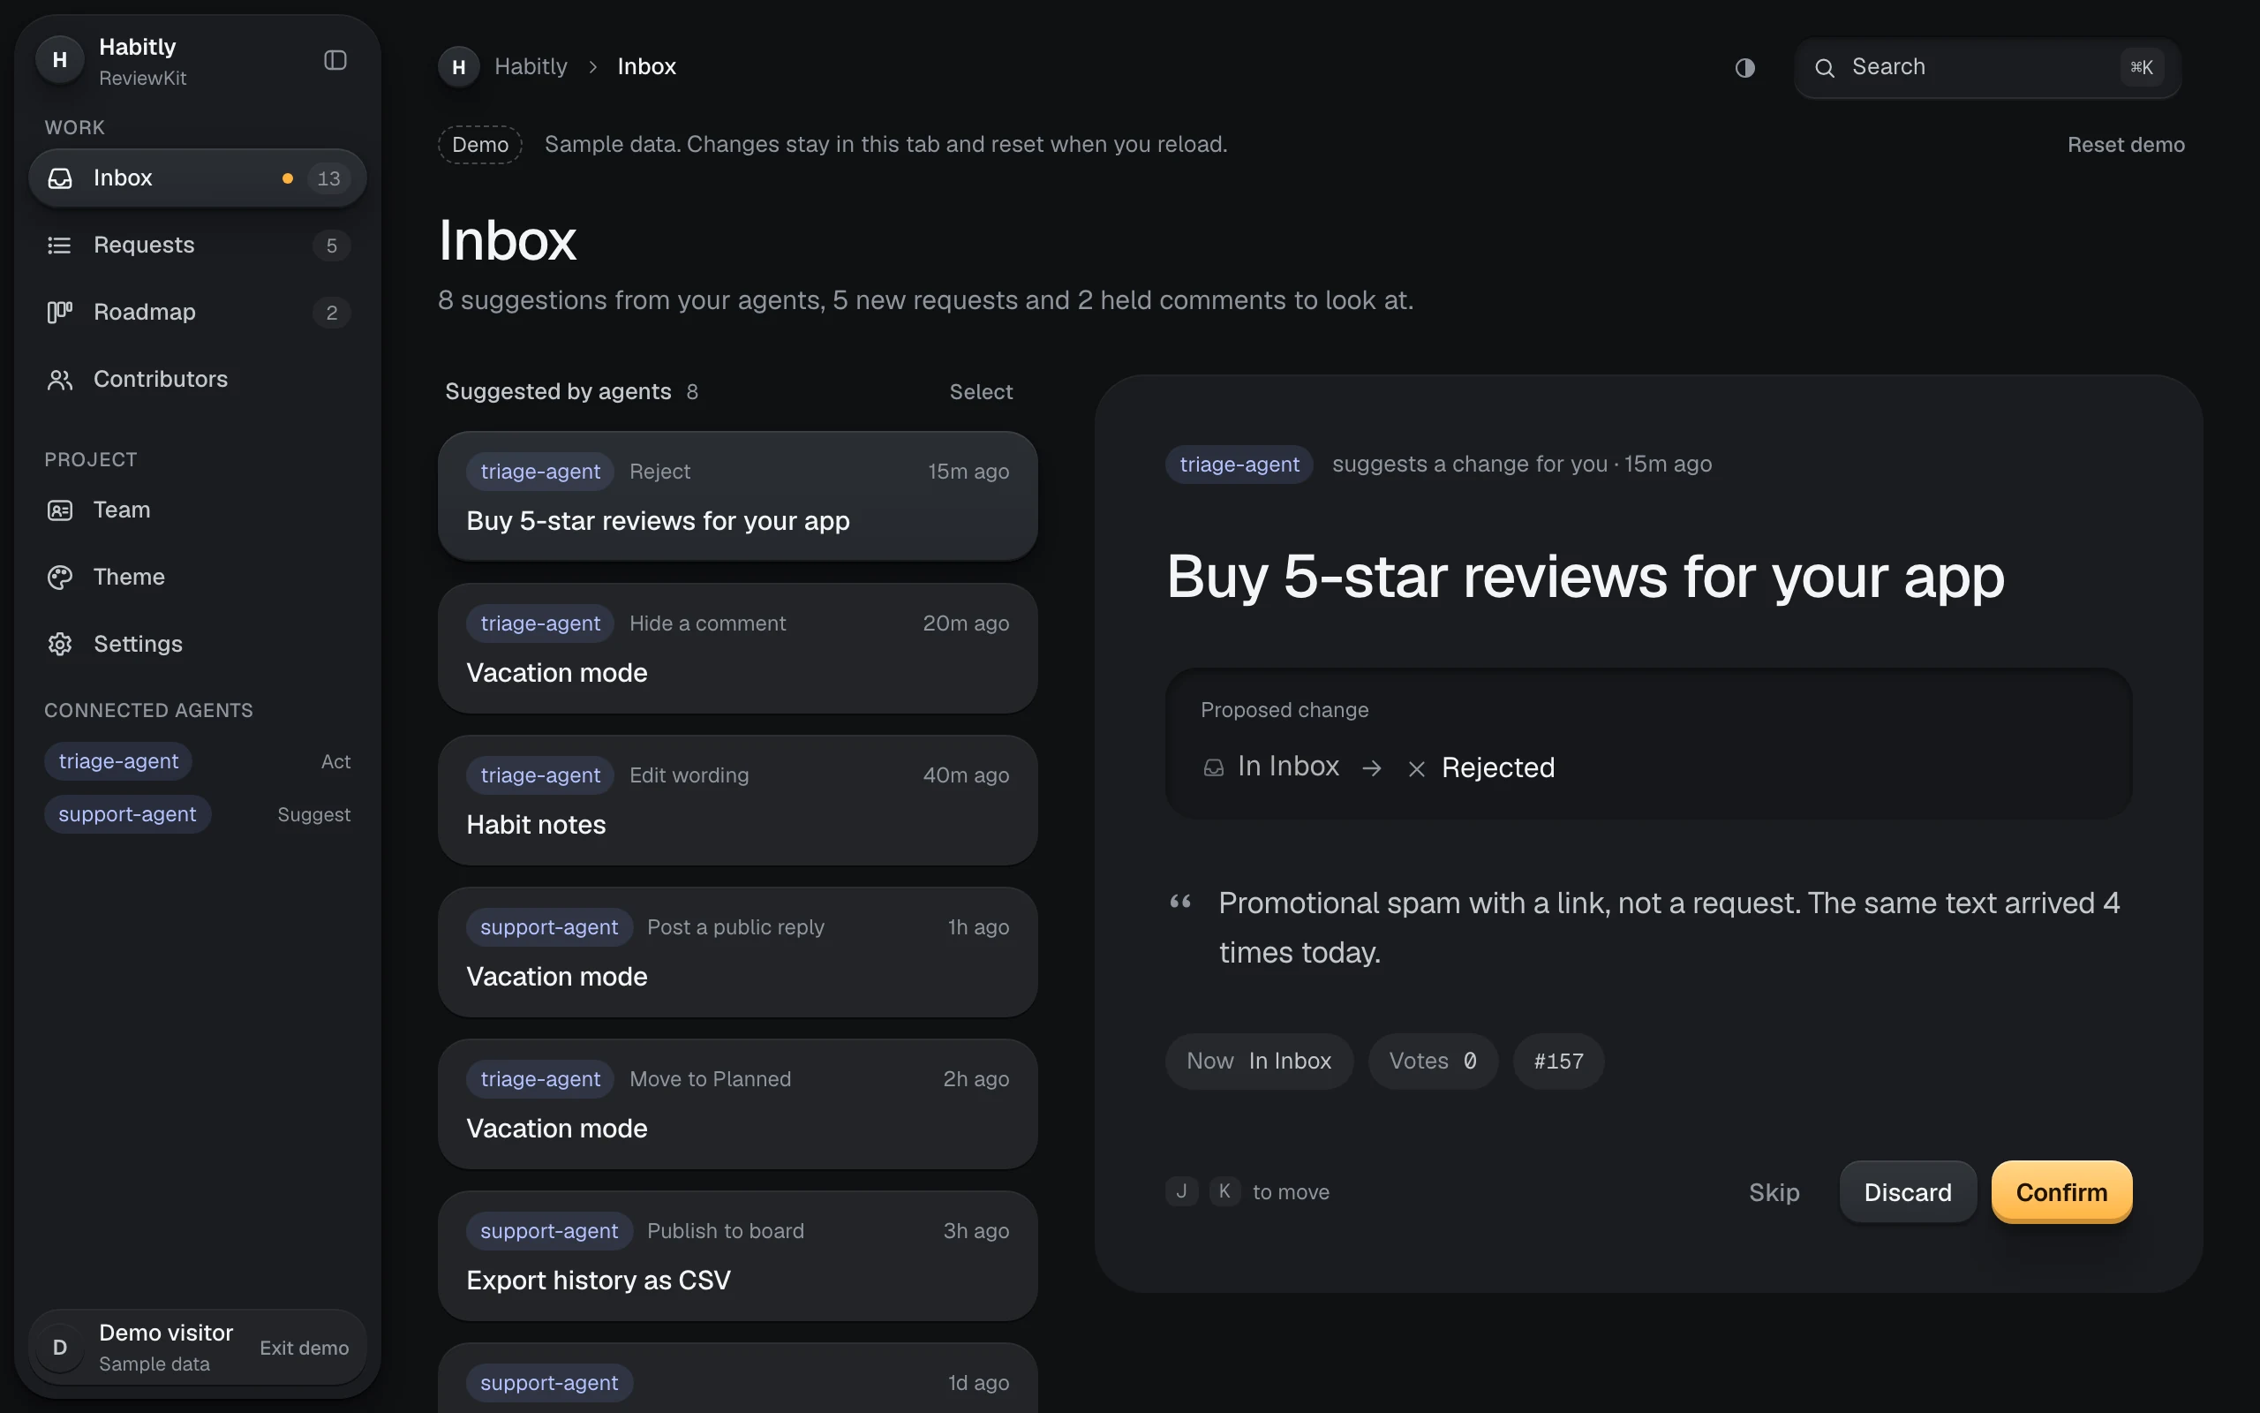Click the X icon beside Rejected
Screen dimensions: 2260x1413
[1417, 768]
